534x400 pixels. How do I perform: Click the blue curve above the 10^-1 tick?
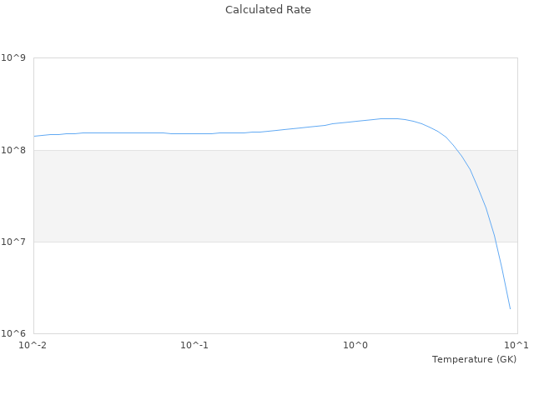pos(194,133)
